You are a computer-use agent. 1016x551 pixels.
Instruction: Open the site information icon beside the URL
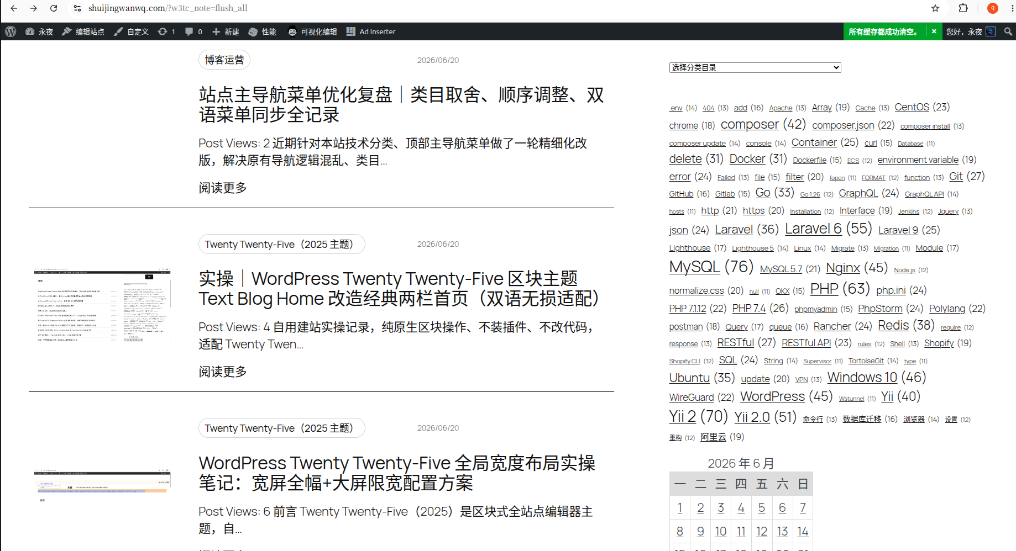(x=77, y=8)
